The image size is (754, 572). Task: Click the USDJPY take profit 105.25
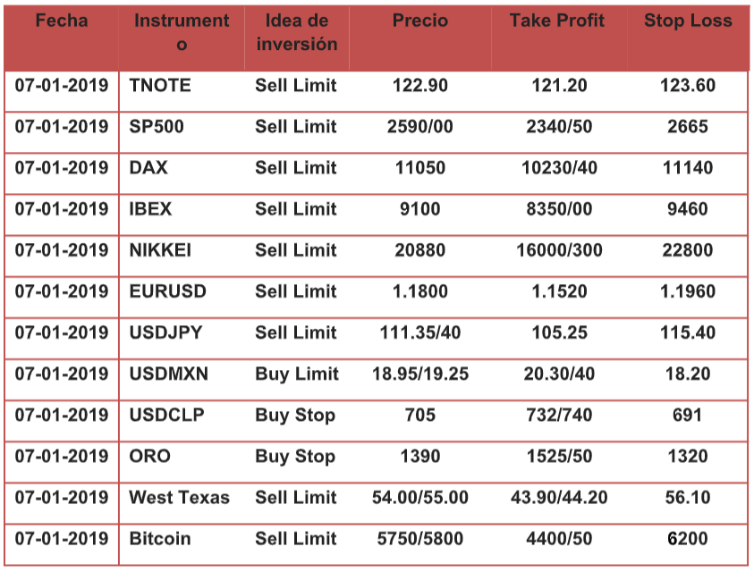coord(559,332)
